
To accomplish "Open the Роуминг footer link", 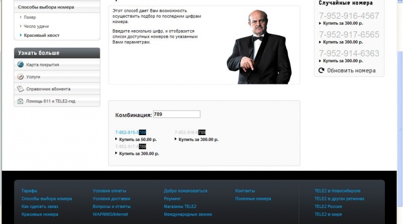I will 172,198.
